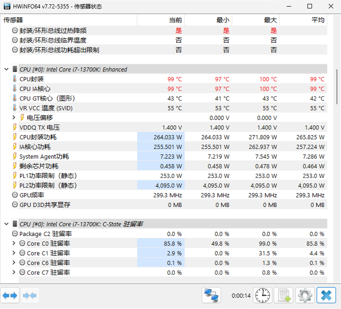The image size is (341, 309).
Task: Collapse the CPU Enhanced sensor group
Action: click(x=6, y=70)
